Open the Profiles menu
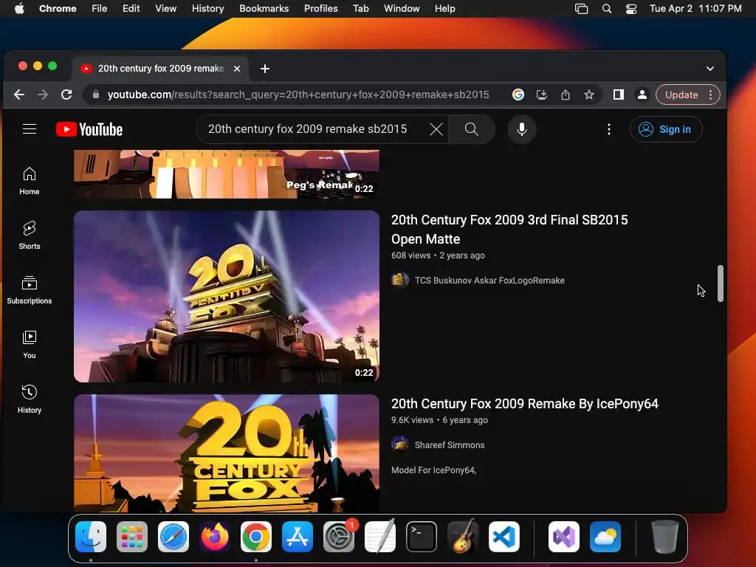 (320, 9)
